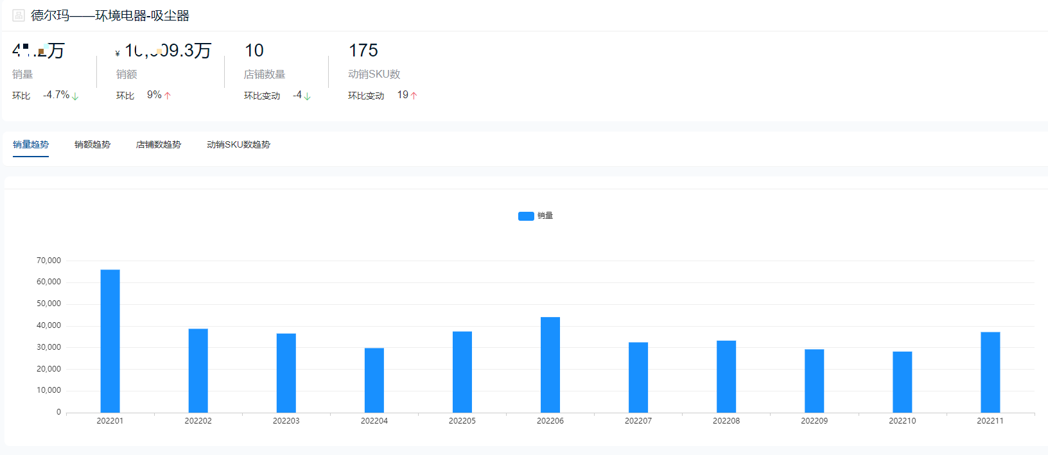Click the 202202 sales bar

tap(198, 370)
